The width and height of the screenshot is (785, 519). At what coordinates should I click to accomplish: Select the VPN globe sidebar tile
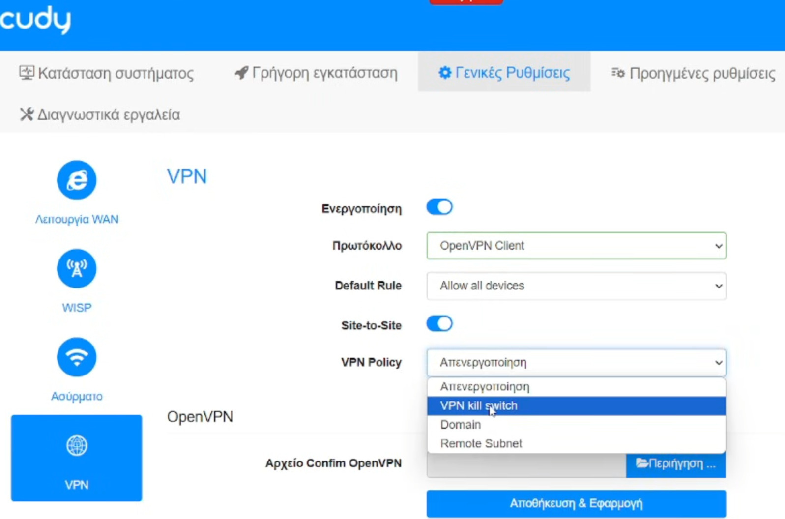(x=77, y=458)
